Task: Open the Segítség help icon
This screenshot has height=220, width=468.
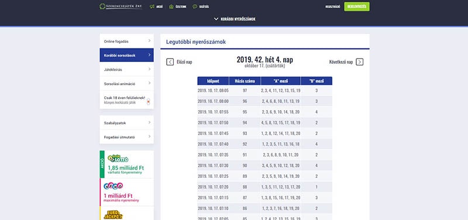Action: pyautogui.click(x=195, y=6)
